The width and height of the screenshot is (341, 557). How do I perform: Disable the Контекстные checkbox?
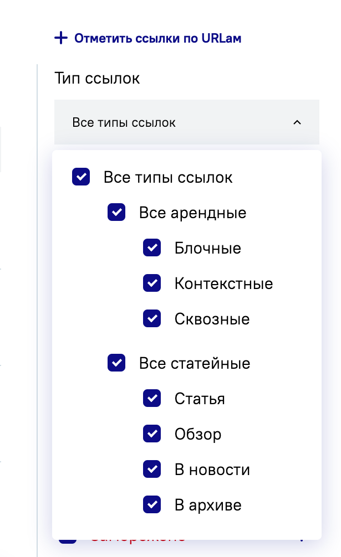pyautogui.click(x=152, y=283)
